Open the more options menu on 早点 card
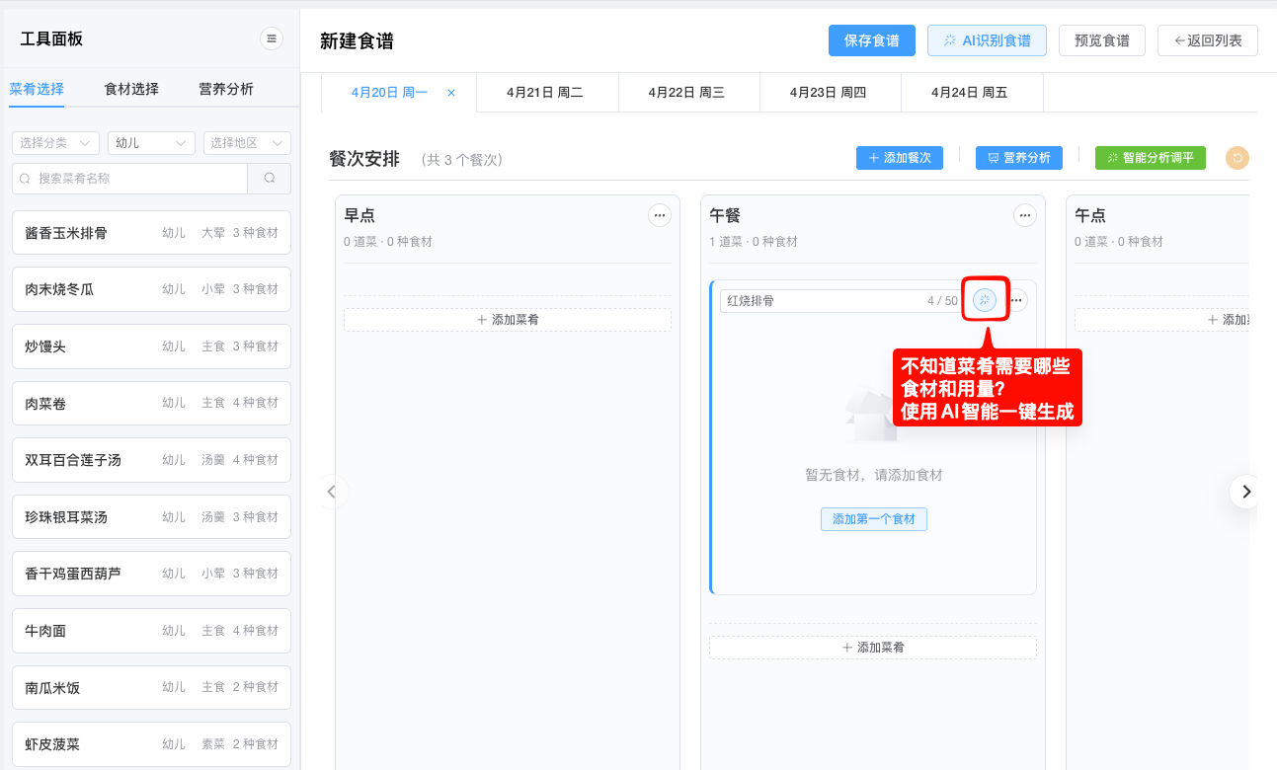The height and width of the screenshot is (770, 1277). (x=660, y=214)
